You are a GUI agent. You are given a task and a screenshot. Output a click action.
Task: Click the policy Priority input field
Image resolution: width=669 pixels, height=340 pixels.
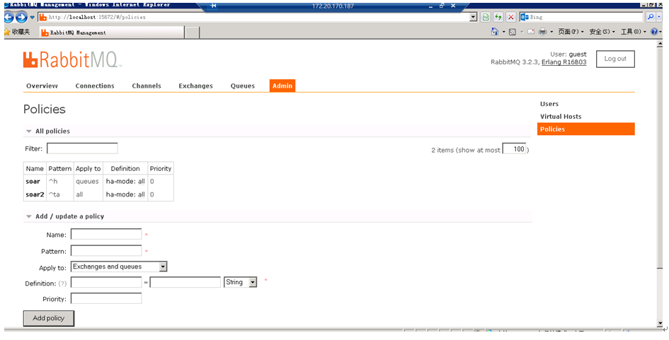click(106, 298)
